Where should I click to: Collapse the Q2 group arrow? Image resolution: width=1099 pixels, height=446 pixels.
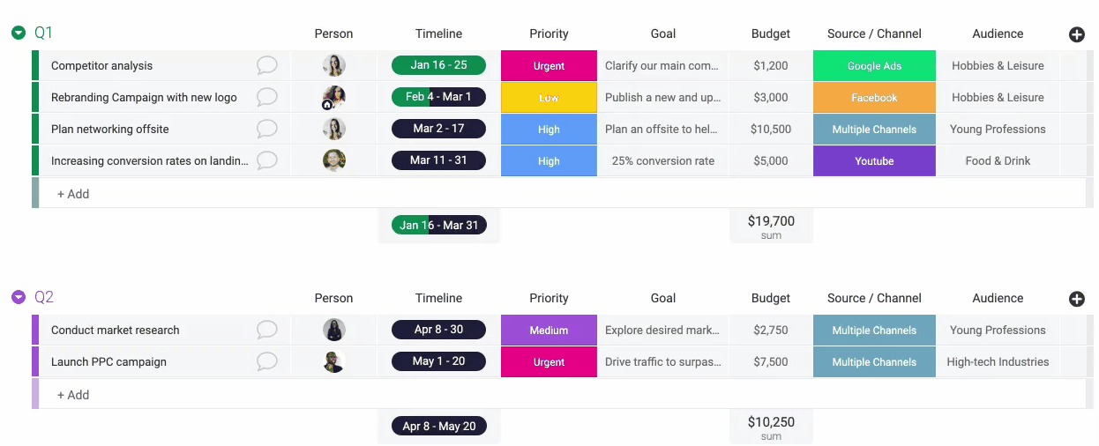click(x=19, y=297)
